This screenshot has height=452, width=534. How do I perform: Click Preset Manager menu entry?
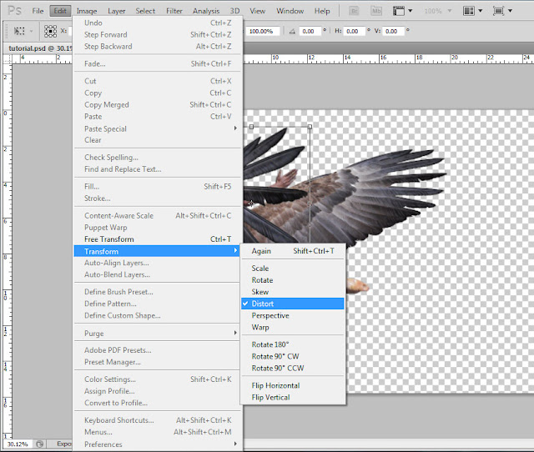[157, 362]
